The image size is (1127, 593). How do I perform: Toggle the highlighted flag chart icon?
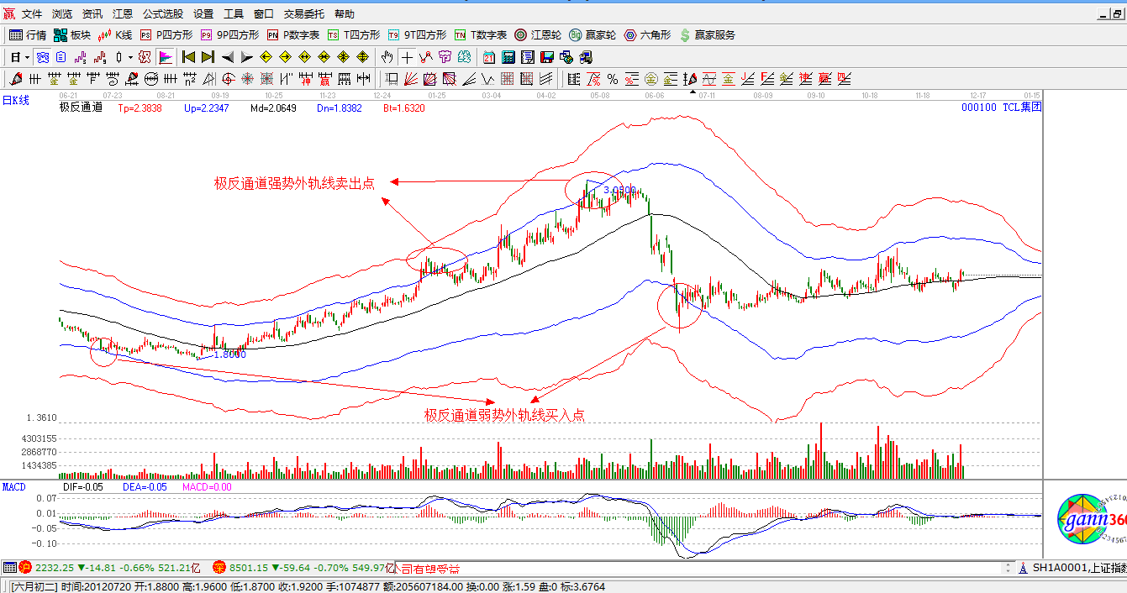tap(166, 57)
